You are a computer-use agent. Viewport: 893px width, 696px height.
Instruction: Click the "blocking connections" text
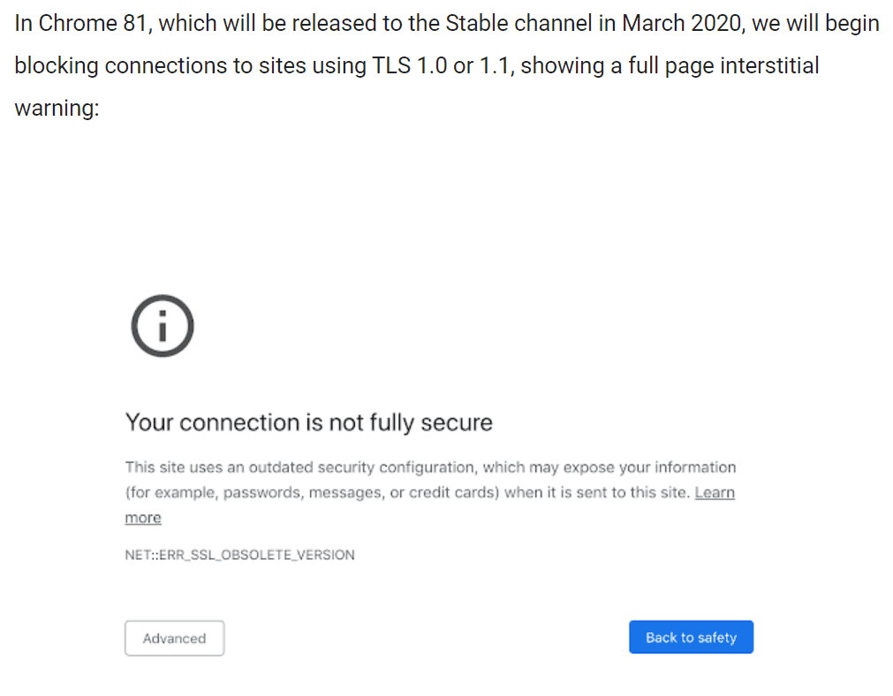(x=121, y=65)
